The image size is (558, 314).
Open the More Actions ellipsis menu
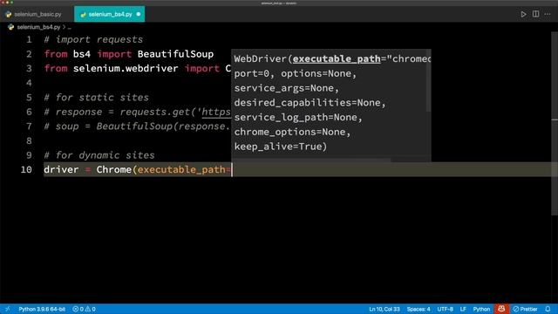pyautogui.click(x=548, y=14)
